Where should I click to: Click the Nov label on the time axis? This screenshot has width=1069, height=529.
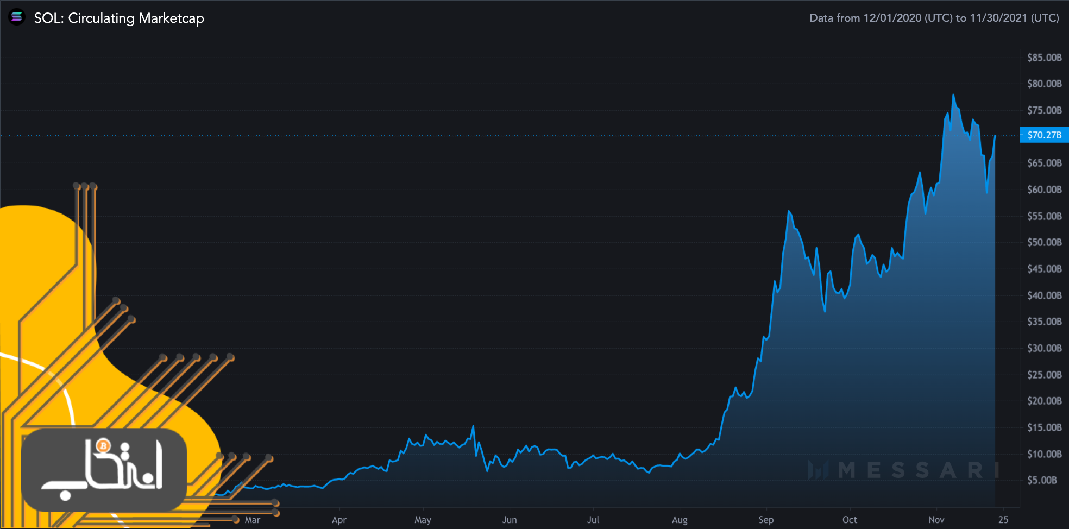point(936,520)
